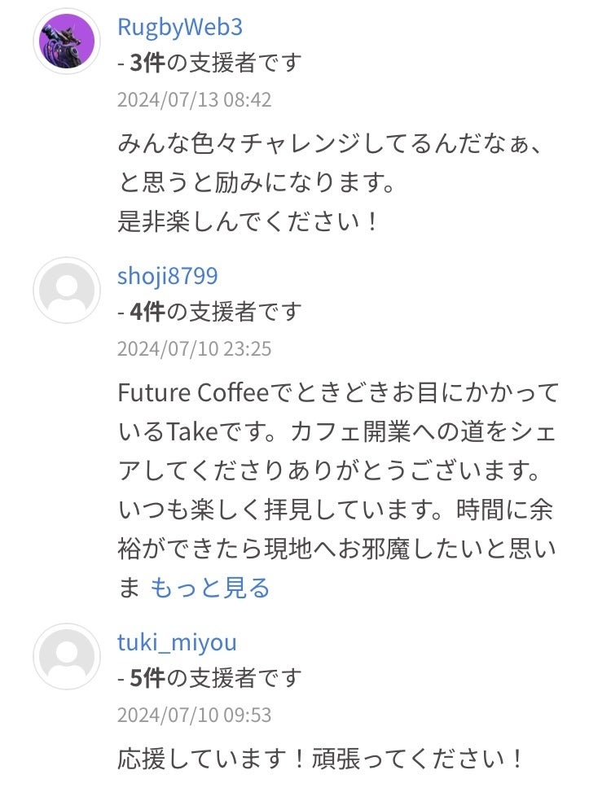Click the comment line starting Future Coffee
The width and height of the screenshot is (611, 792).
[x=338, y=393]
